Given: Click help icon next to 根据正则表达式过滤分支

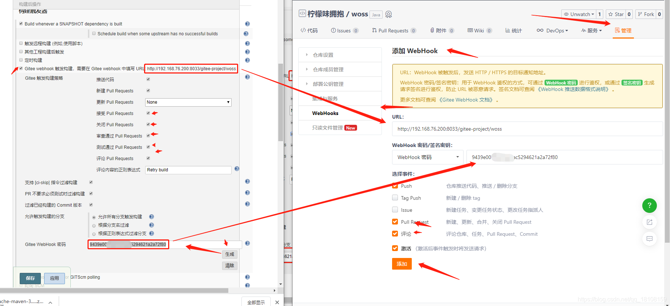Looking at the screenshot, I should (x=152, y=234).
